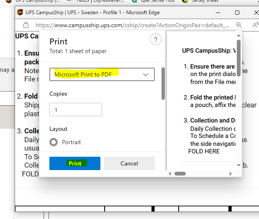Click the preview scroll up arrow

[238, 36]
